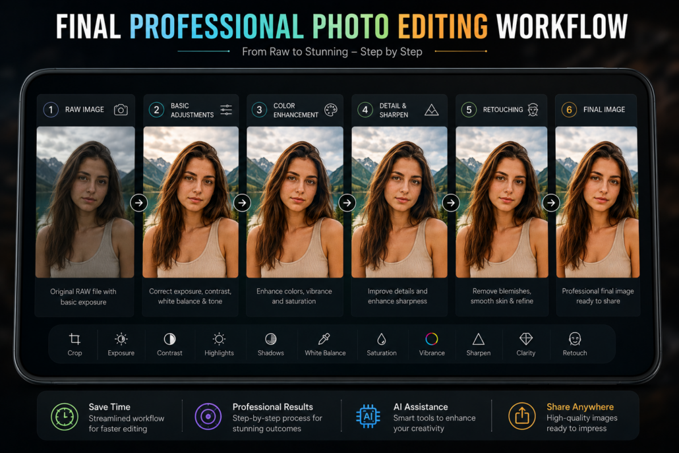Select the Detail & Sharpen portrait thumbnail
The image size is (679, 453).
399,202
